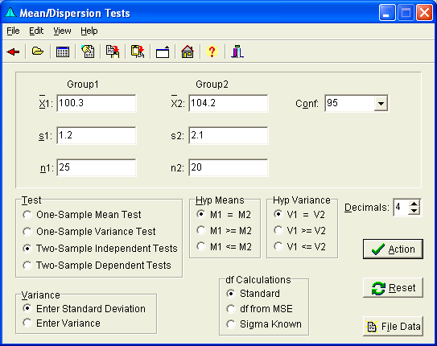The width and height of the screenshot is (437, 346).
Task: Open help via question mark icon
Action: (x=212, y=51)
